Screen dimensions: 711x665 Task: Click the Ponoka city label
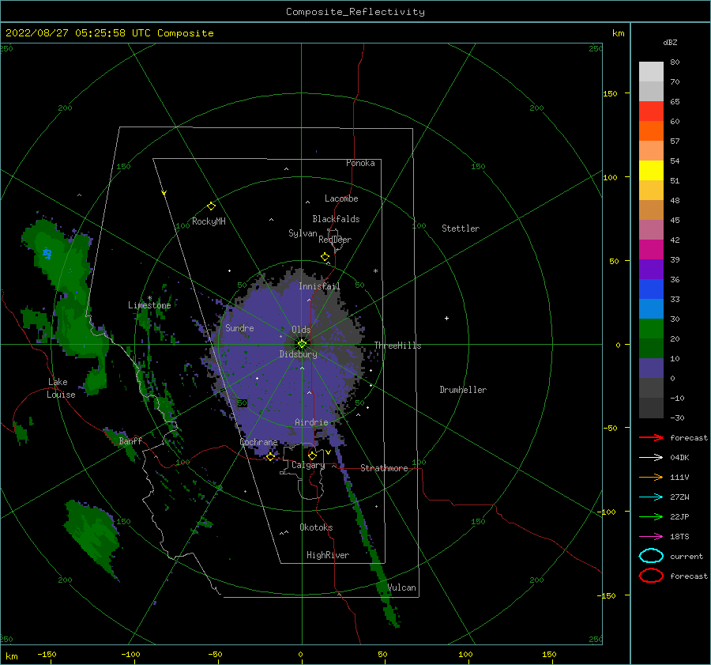[360, 163]
